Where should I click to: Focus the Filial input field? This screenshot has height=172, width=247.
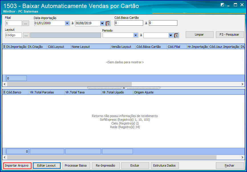[13, 23]
